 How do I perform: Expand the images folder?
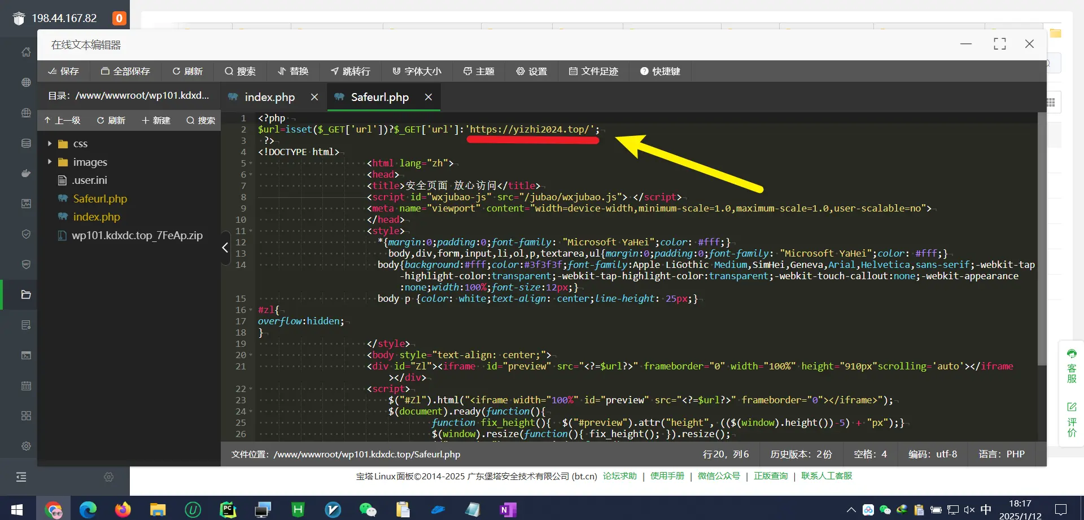pos(50,162)
